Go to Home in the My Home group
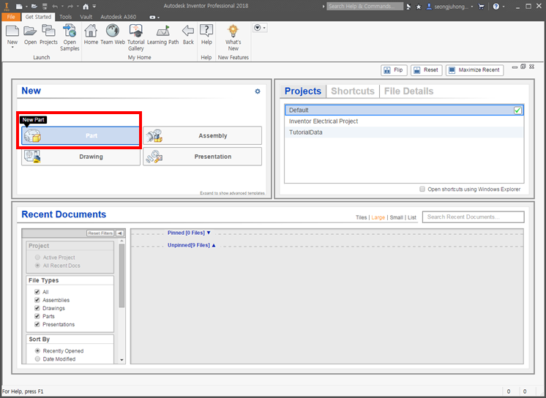The image size is (546, 398). click(91, 31)
